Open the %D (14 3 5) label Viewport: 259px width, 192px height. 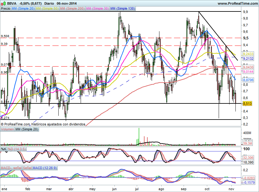17,149
